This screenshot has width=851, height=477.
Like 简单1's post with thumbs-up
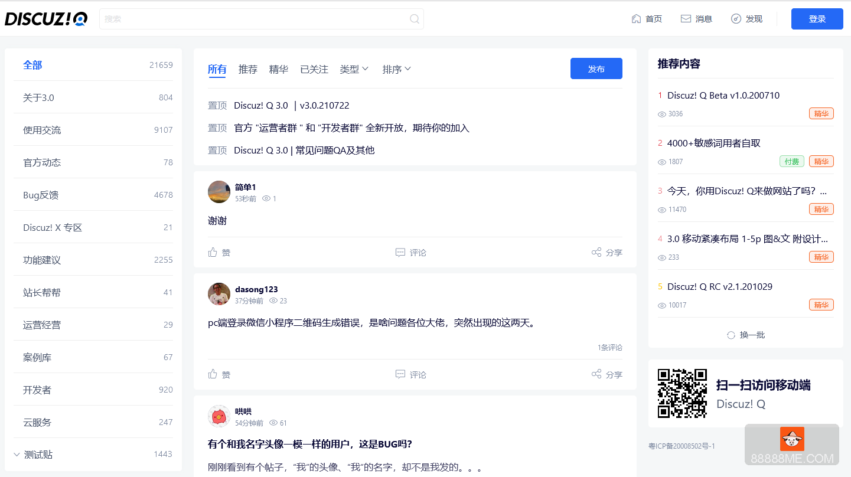213,252
